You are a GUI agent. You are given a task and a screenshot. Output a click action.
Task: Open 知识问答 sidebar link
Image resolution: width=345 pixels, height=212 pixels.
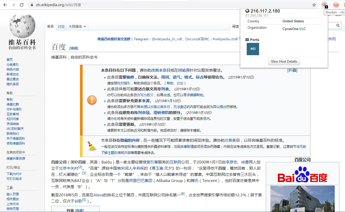[13, 119]
